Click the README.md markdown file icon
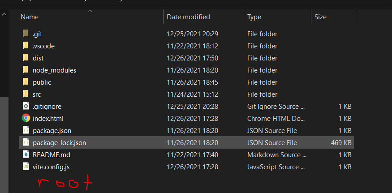This screenshot has width=392, height=193. [x=26, y=154]
